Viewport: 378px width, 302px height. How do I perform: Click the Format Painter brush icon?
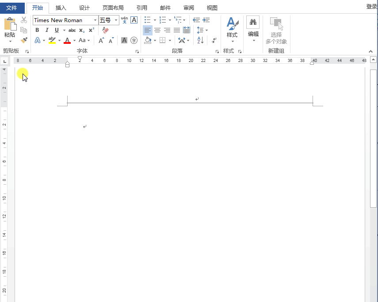(24, 40)
